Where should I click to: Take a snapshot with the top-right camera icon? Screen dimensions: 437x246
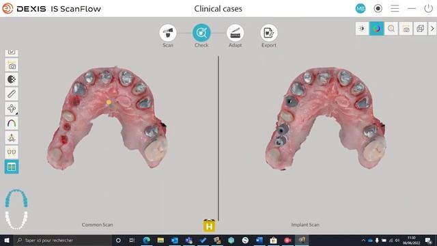[406, 29]
